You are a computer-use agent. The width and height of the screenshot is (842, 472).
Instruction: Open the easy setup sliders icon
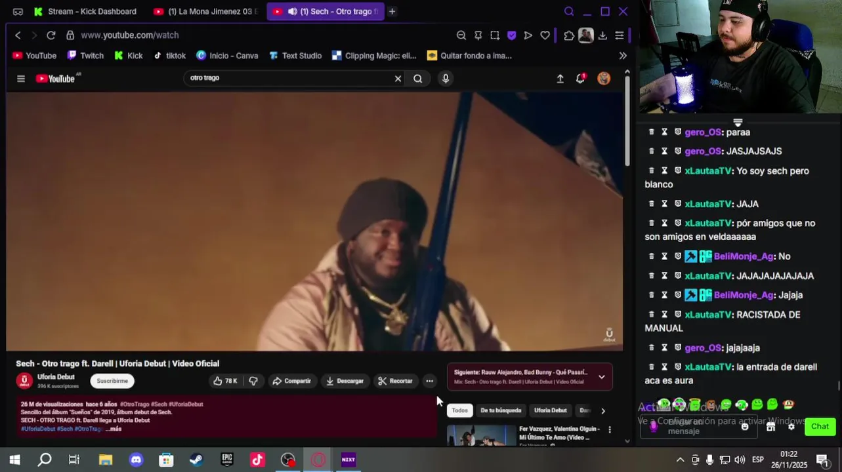pos(620,35)
